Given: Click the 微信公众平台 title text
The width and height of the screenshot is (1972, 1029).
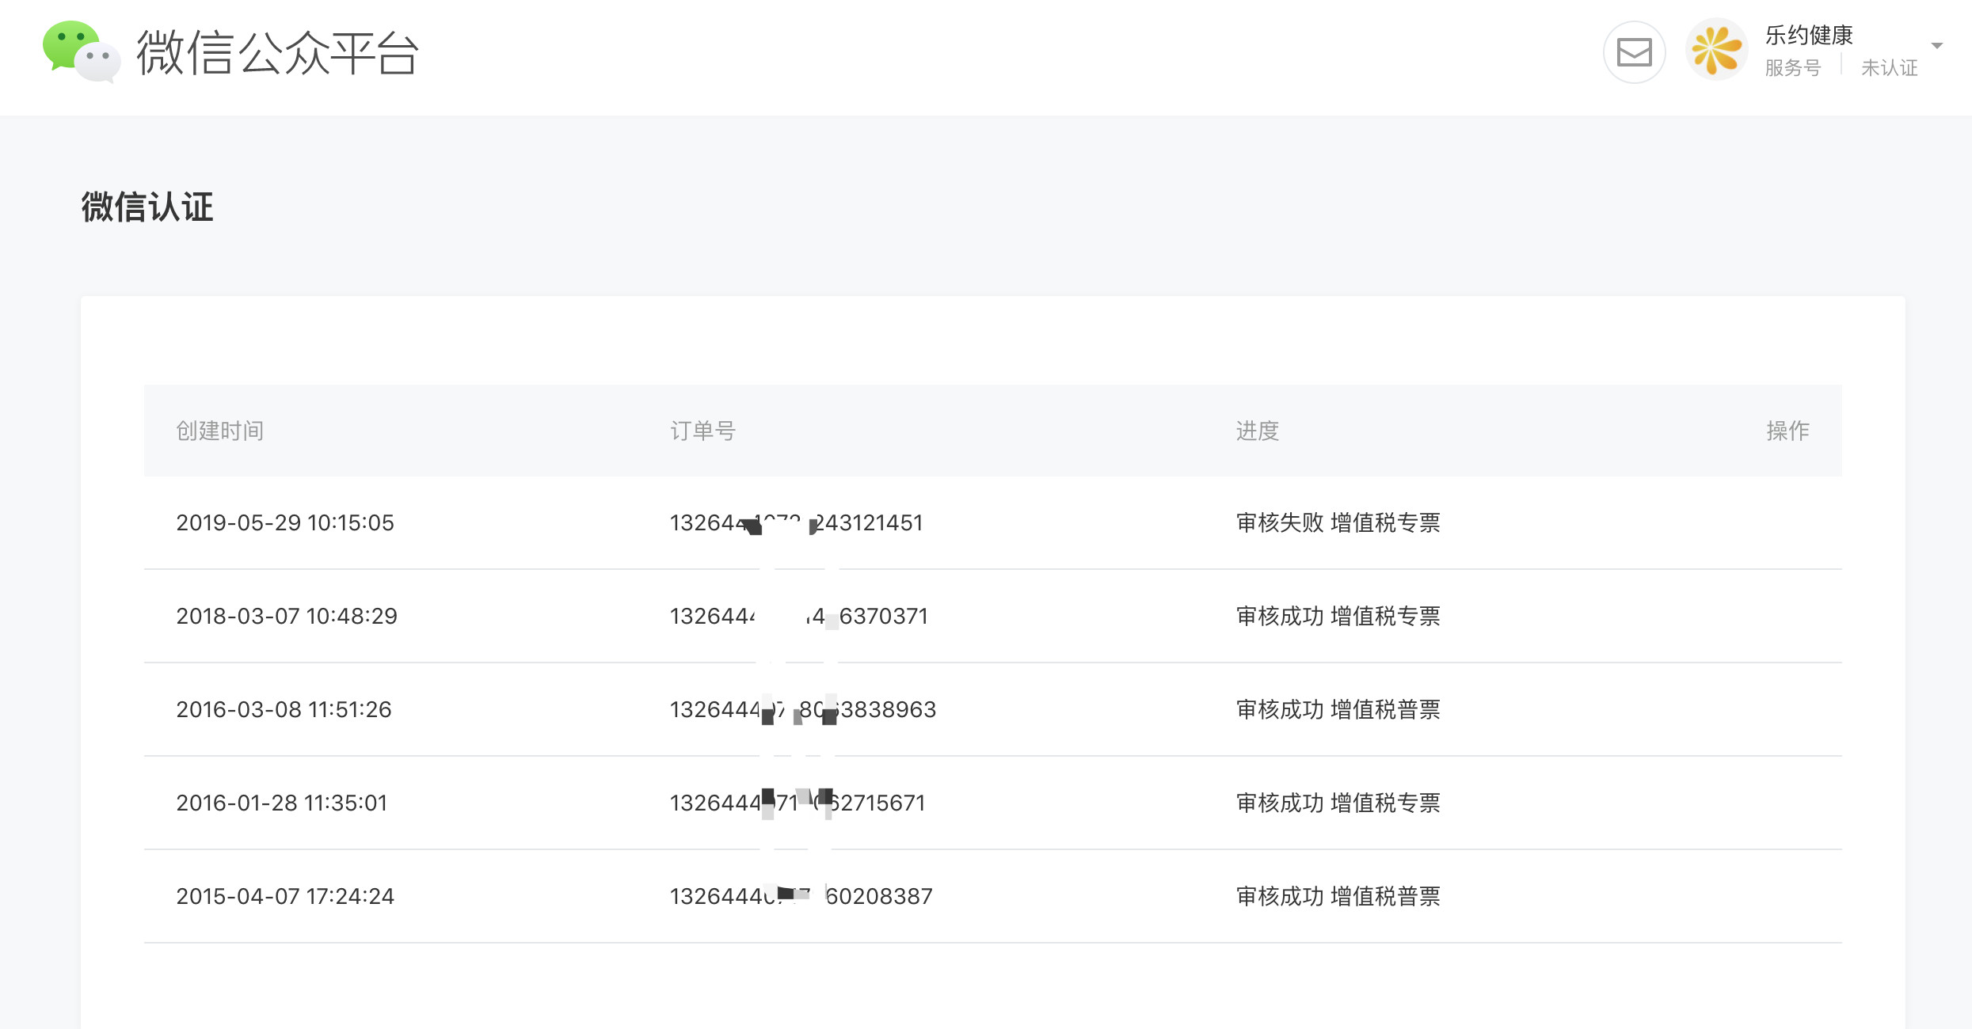Looking at the screenshot, I should coord(277,53).
